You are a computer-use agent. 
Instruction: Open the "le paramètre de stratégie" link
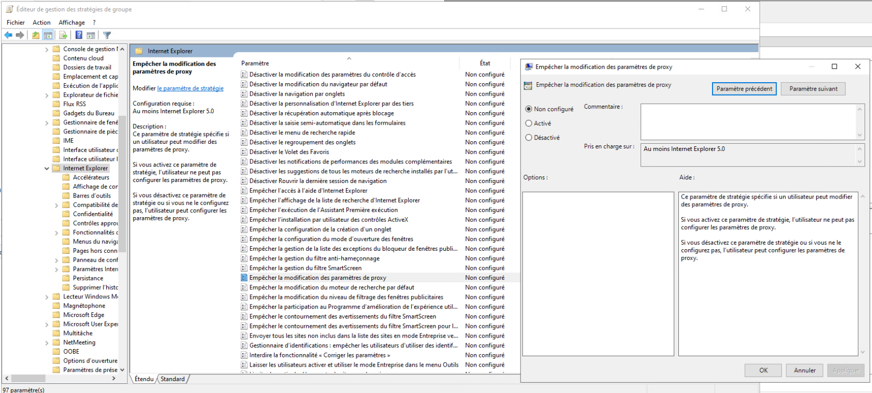tap(190, 88)
